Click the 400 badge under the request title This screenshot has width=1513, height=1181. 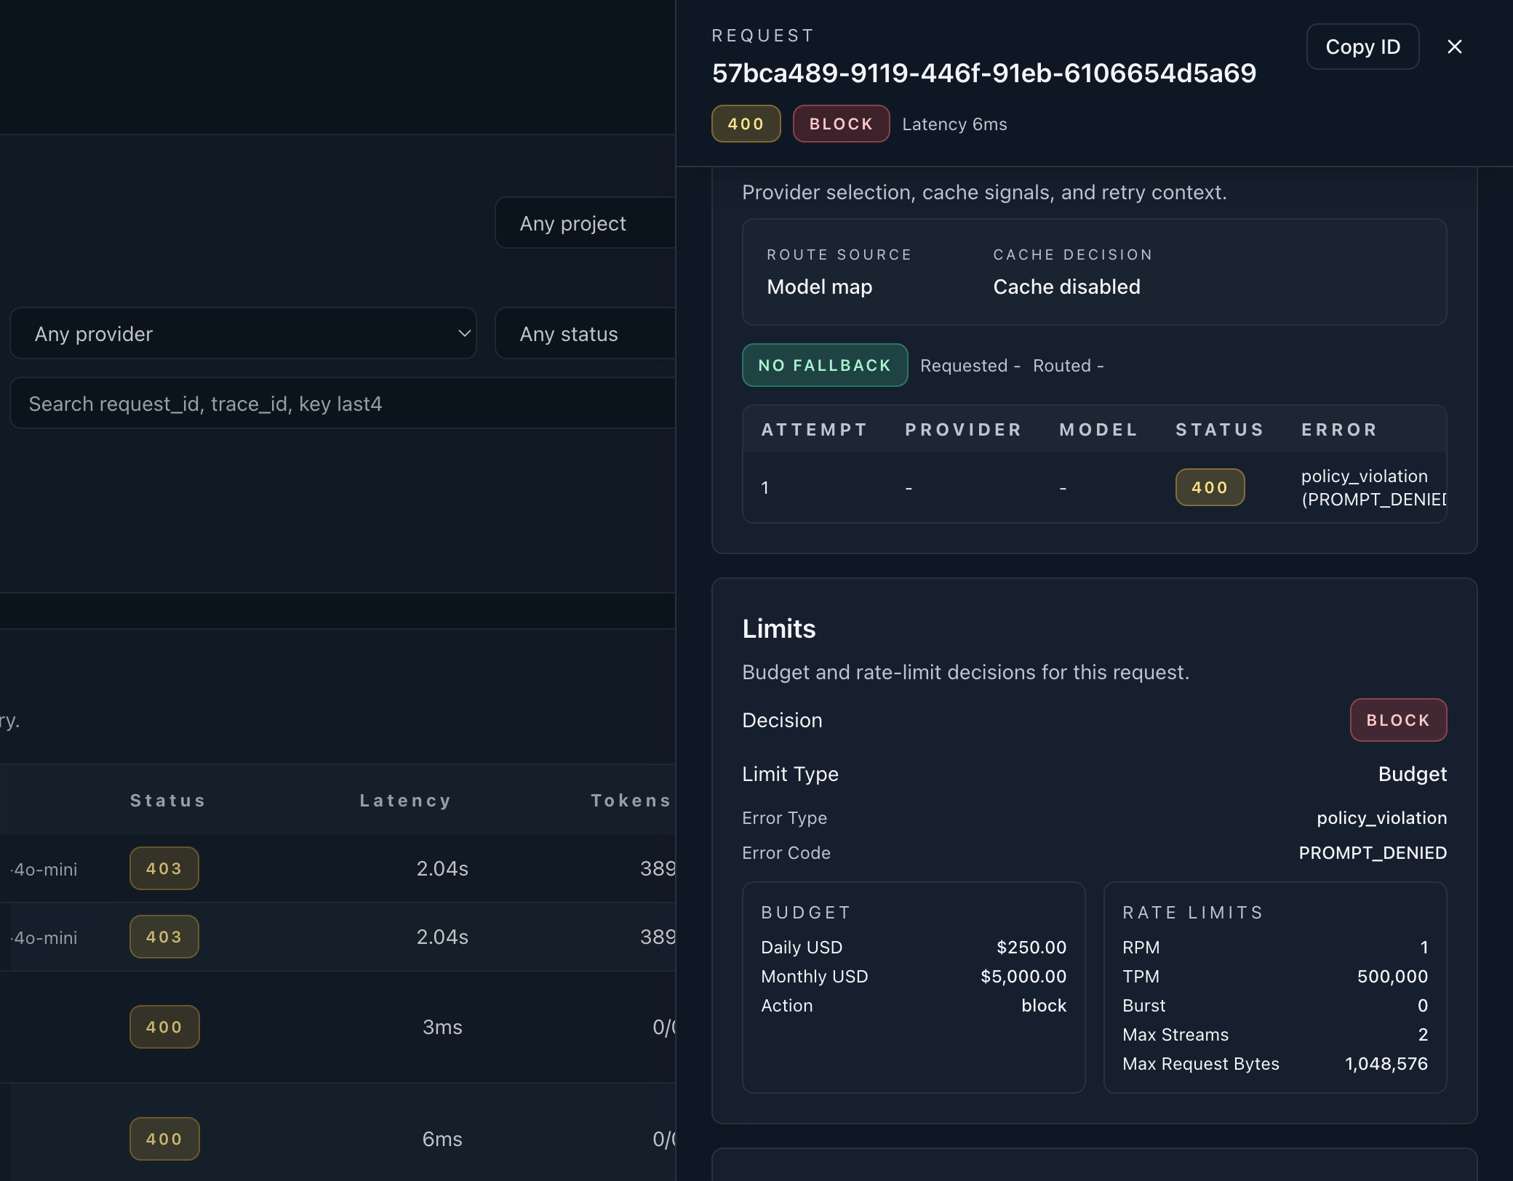click(745, 124)
